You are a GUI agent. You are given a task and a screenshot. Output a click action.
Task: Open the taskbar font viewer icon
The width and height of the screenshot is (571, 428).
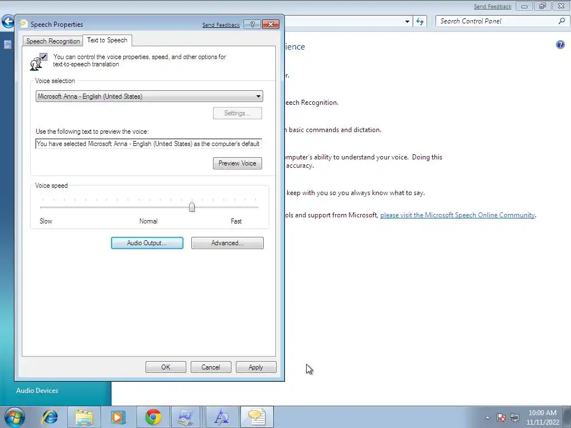pos(221,417)
